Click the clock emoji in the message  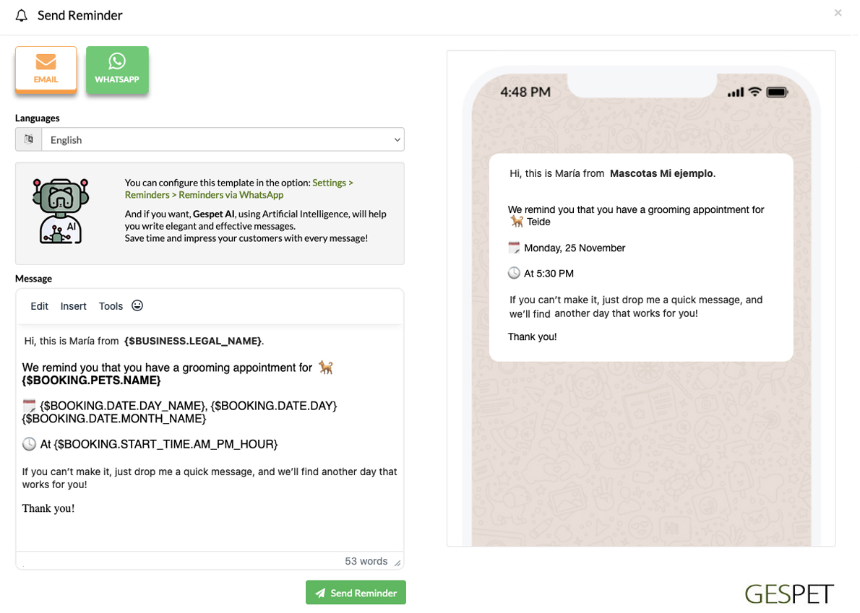click(29, 444)
